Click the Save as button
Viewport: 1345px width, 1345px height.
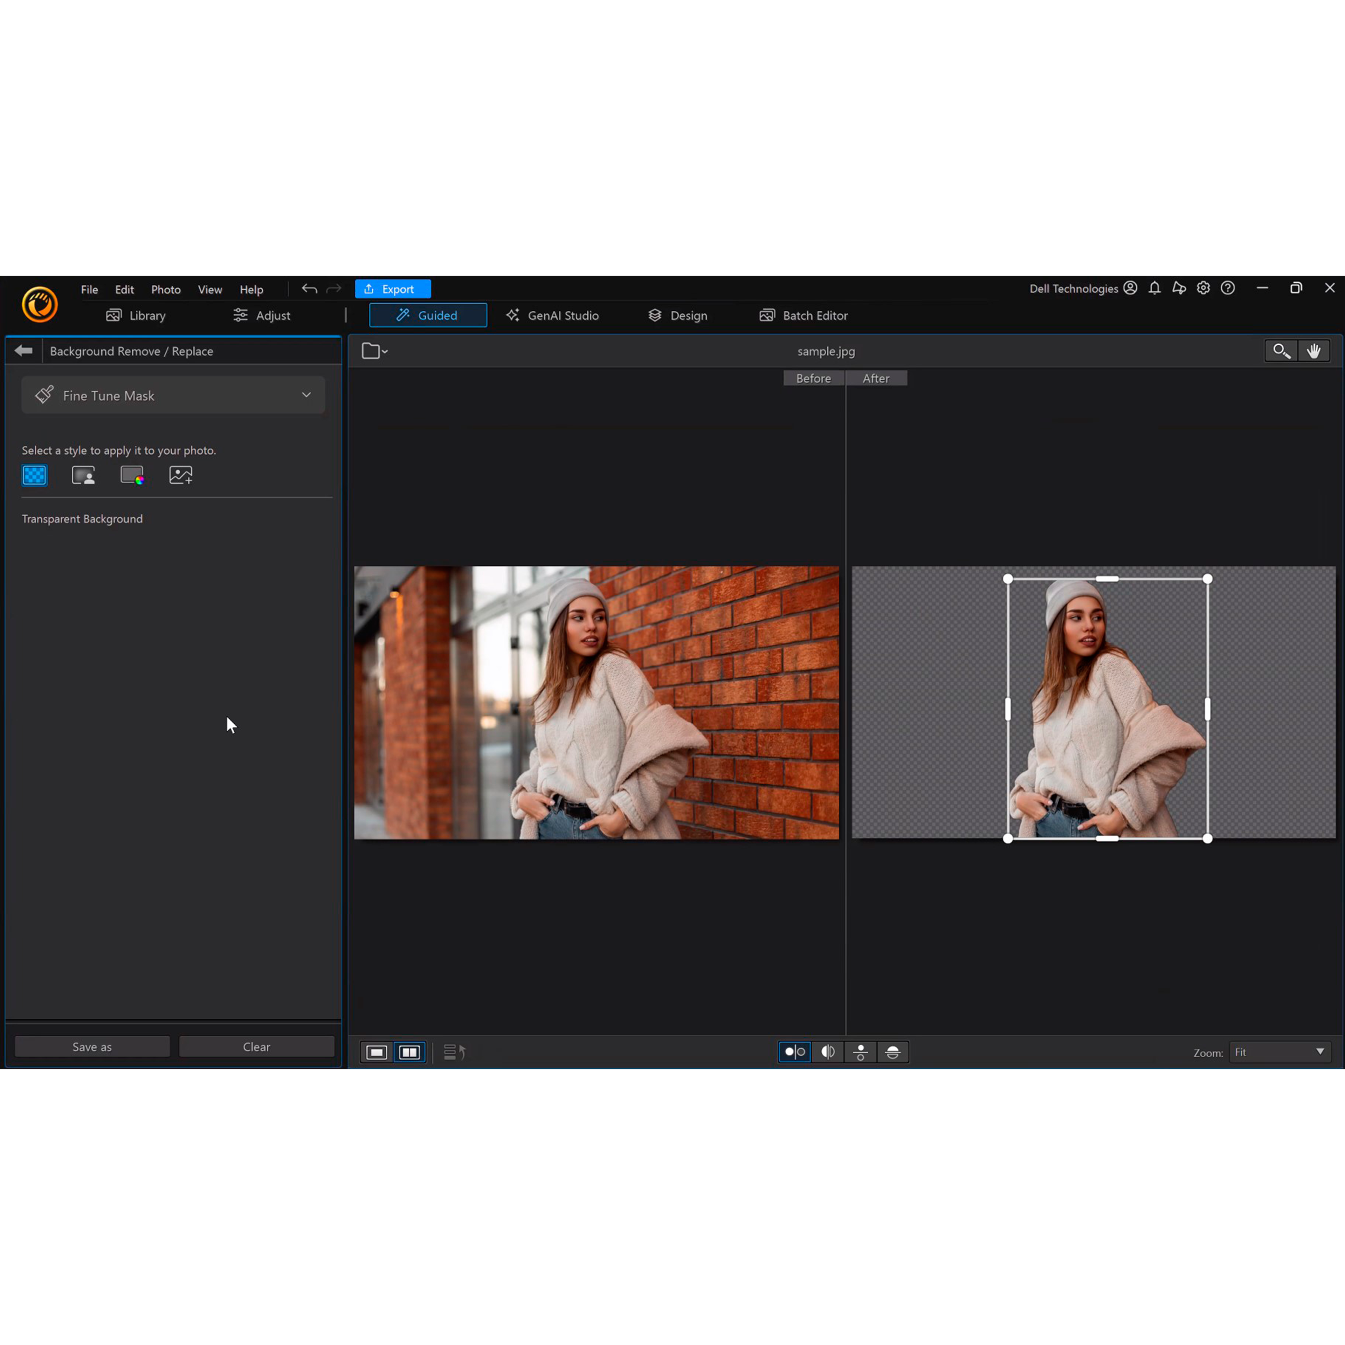91,1046
